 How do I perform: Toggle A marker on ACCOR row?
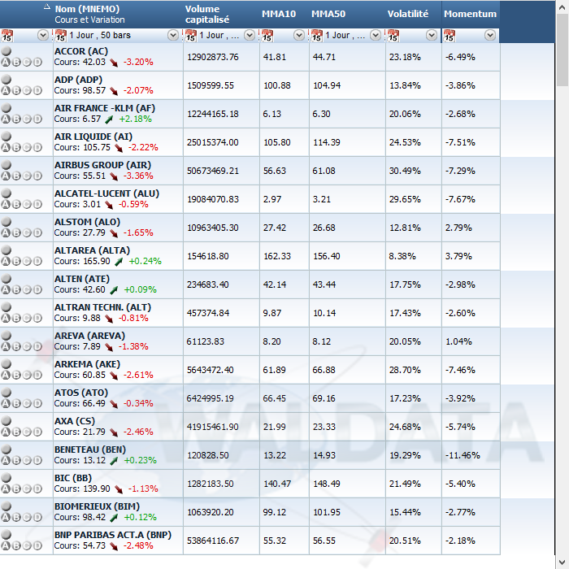pos(6,62)
